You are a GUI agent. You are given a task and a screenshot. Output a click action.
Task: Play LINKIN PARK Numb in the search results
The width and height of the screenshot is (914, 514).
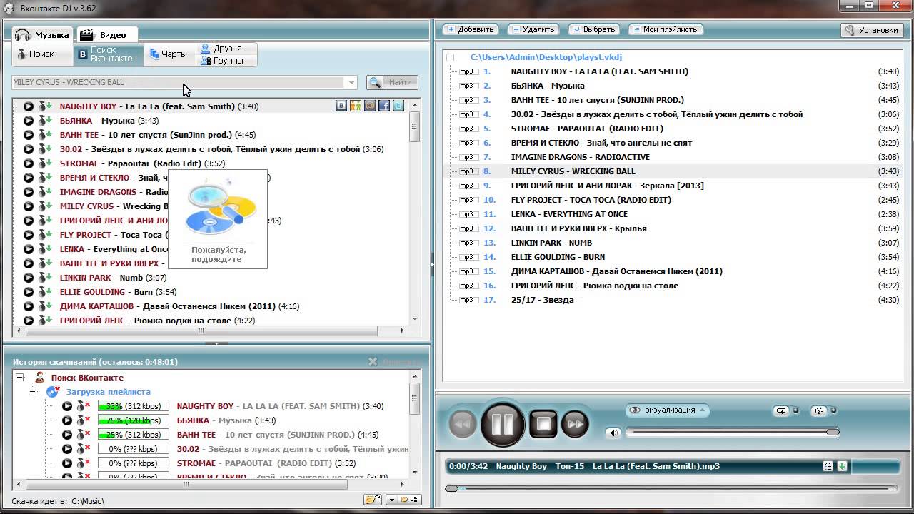(28, 278)
